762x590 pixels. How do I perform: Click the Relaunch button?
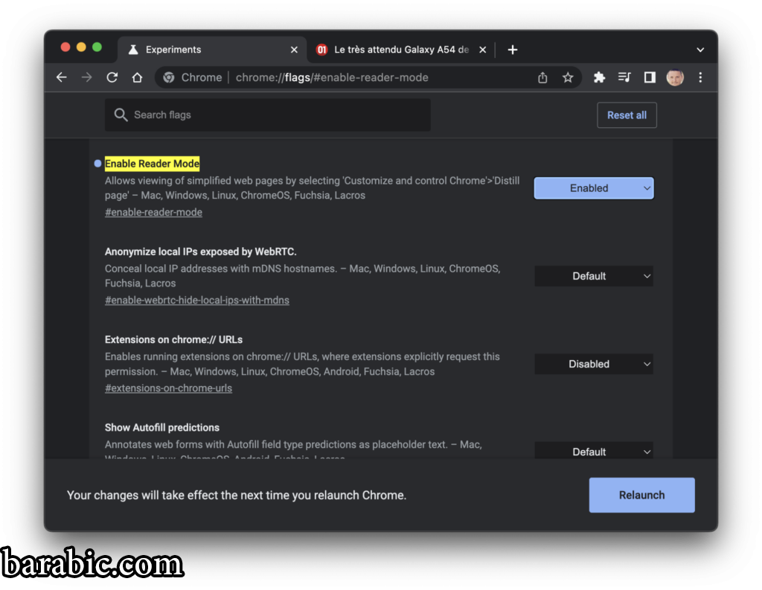(641, 495)
